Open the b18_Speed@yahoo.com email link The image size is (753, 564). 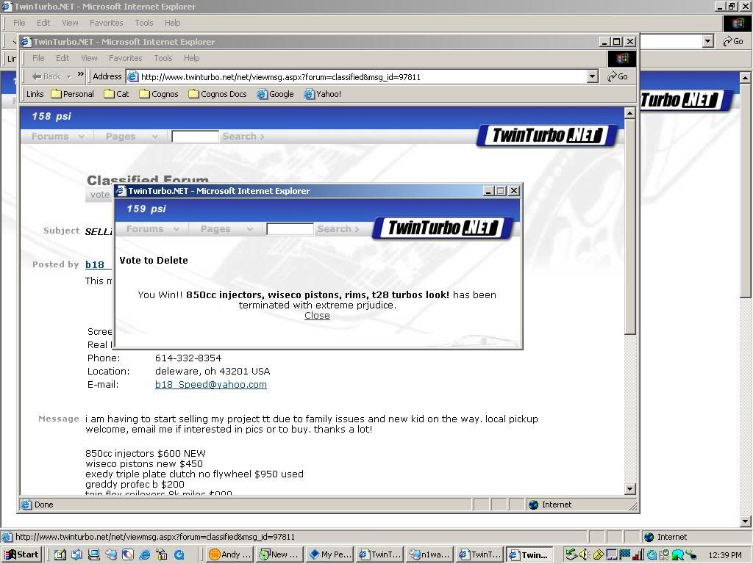(211, 385)
